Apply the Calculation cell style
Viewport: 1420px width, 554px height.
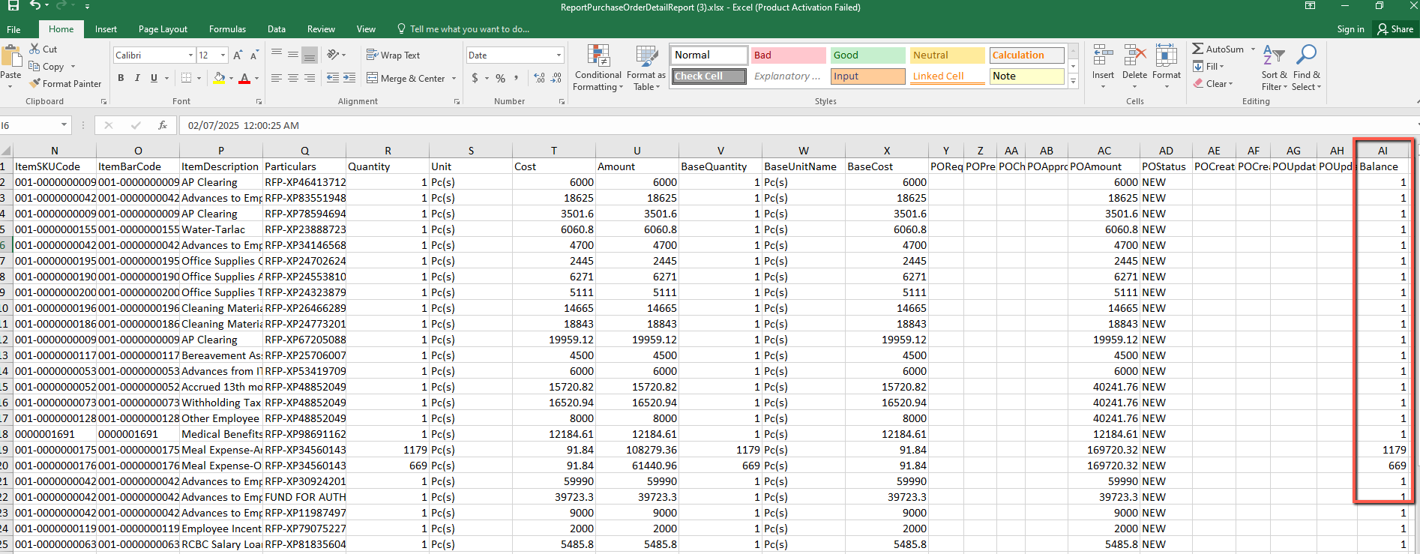tap(1026, 55)
